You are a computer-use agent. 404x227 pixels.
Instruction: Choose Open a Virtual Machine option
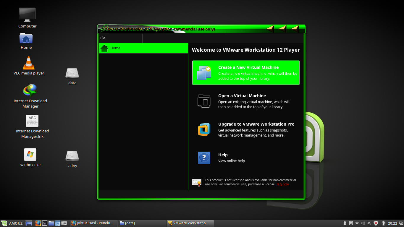[246, 101]
